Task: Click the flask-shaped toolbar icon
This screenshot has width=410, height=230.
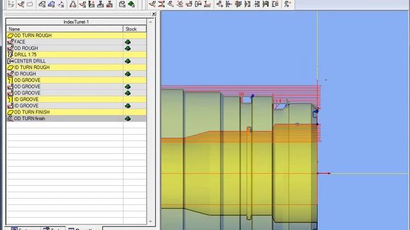Action: [x=73, y=4]
